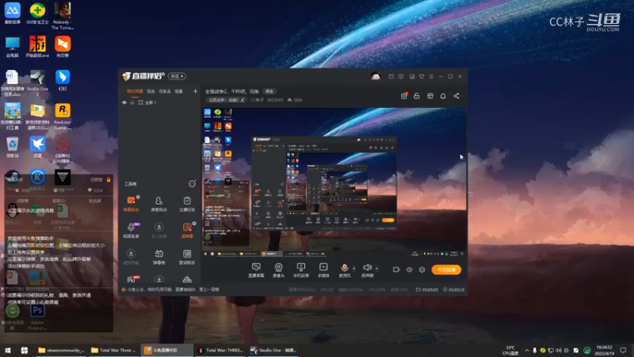Image resolution: width=634 pixels, height=357 pixels.
Task: Click the taskbar clock showing 19:34
Action: pos(604,350)
